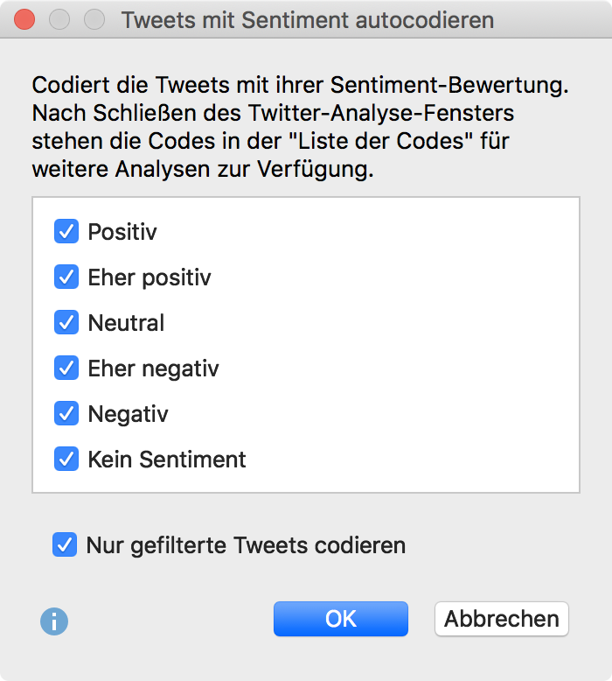Disable Nur gefilterte Tweets codieren checkbox

coord(65,545)
